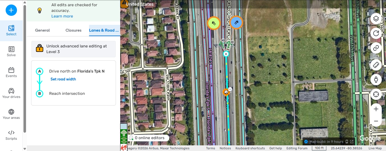386x151 pixels.
Task: Open Street View pegman
Action: [x=376, y=80]
